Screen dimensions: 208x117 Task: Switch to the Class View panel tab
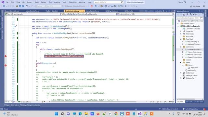199,102
